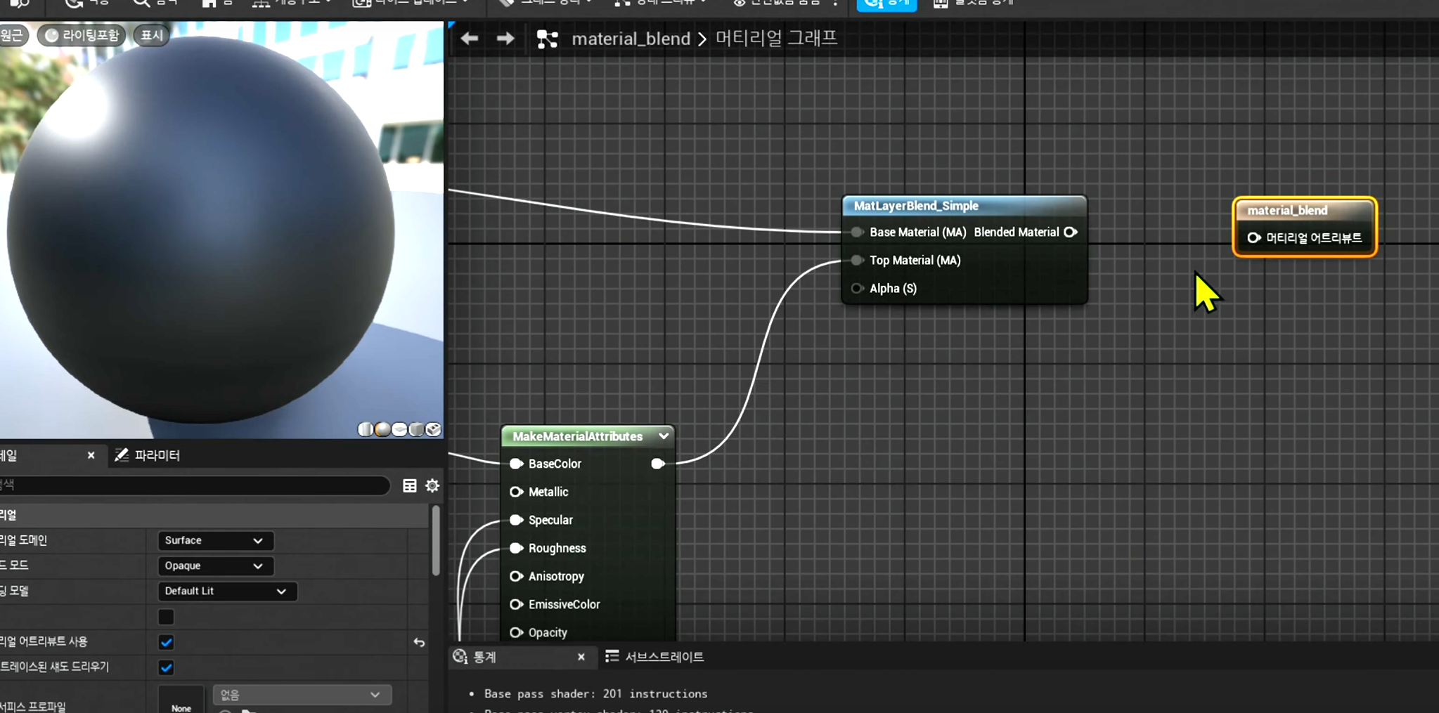Go back in graph navigation history
Viewport: 1439px width, 713px height.
[x=469, y=38]
